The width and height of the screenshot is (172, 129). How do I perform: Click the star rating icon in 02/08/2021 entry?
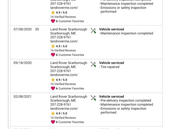click(53, 113)
